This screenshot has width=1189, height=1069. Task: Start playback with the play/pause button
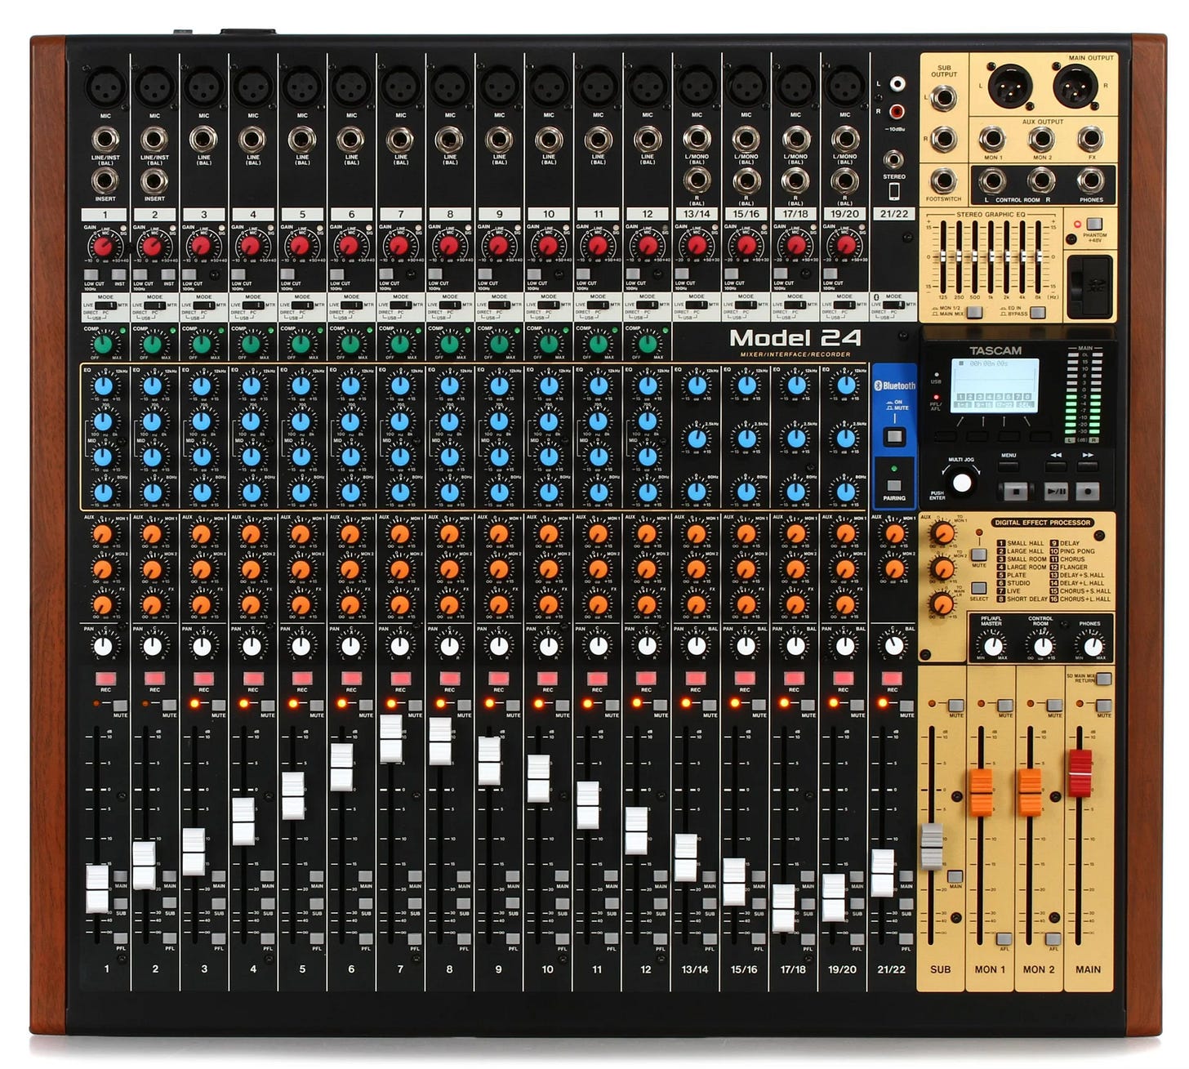(x=1056, y=491)
